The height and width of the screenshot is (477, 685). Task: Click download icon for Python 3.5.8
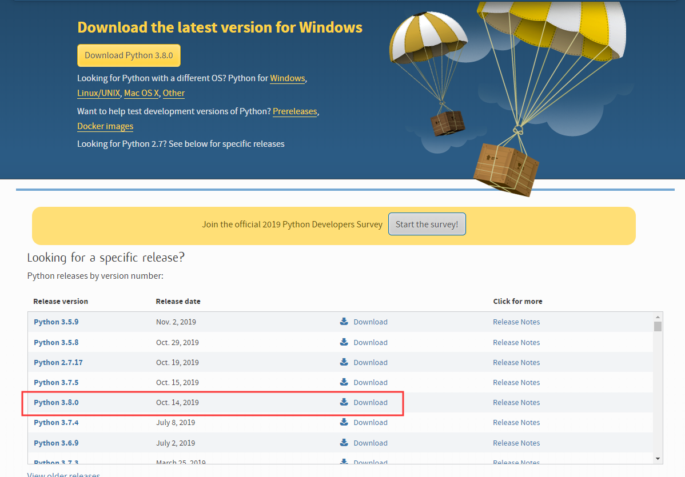pyautogui.click(x=344, y=342)
